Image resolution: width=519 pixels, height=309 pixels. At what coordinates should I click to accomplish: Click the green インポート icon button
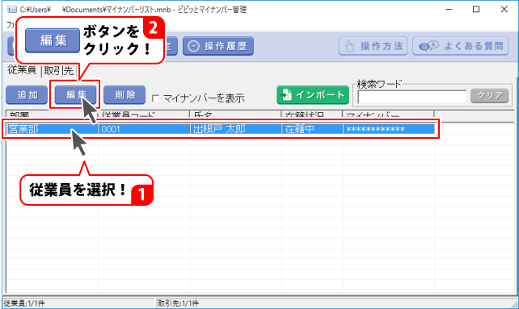click(x=313, y=95)
